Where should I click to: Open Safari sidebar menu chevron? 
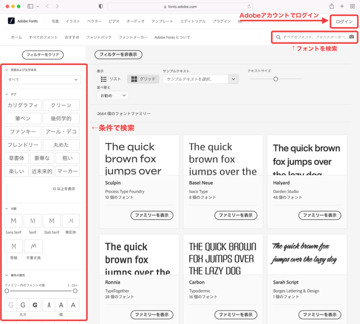click(38, 7)
